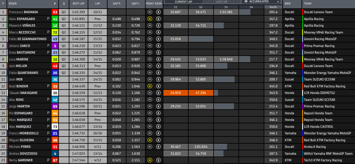Click team name Aruba.it Racing
Viewport: 355px width, 164px height.
pyautogui.click(x=315, y=147)
